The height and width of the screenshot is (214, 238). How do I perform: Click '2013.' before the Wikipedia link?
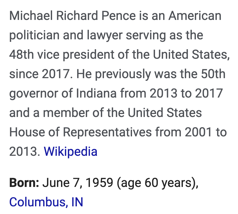click(25, 151)
